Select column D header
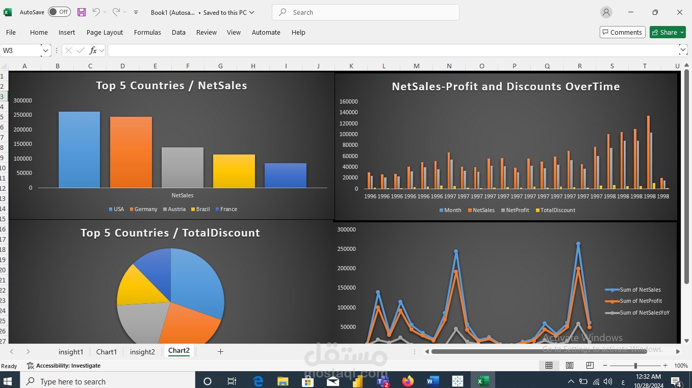 pos(123,66)
